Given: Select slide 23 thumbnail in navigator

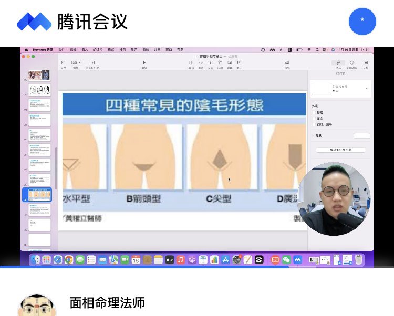Looking at the screenshot, I should click(x=39, y=90).
